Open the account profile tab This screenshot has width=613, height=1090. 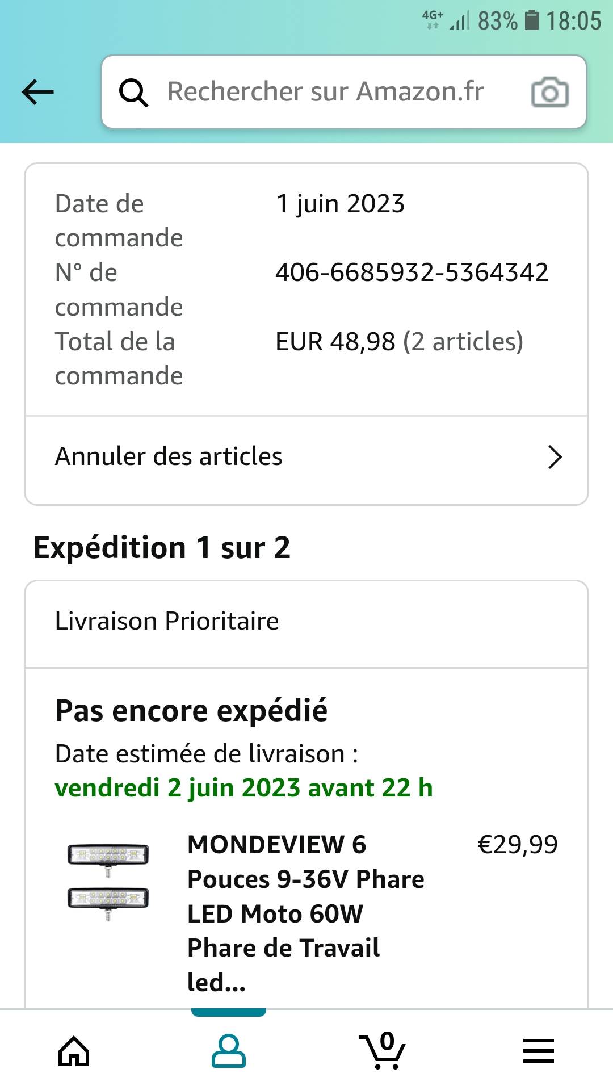click(x=228, y=1051)
